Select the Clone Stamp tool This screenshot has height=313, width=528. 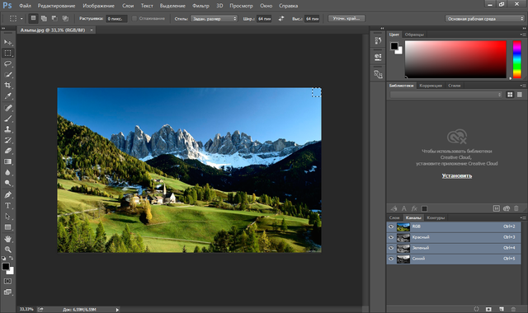tap(7, 129)
